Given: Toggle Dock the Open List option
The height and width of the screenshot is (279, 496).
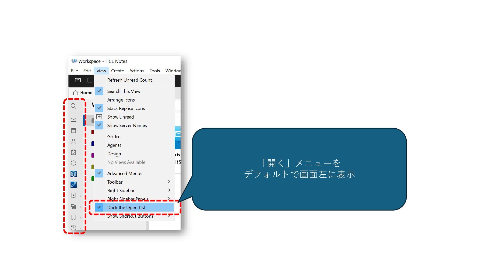Looking at the screenshot, I should pyautogui.click(x=126, y=207).
